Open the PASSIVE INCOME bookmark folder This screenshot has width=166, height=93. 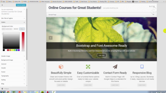point(33,2)
